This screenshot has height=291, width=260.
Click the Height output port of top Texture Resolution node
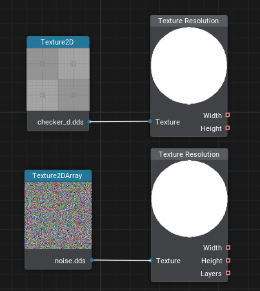point(228,128)
